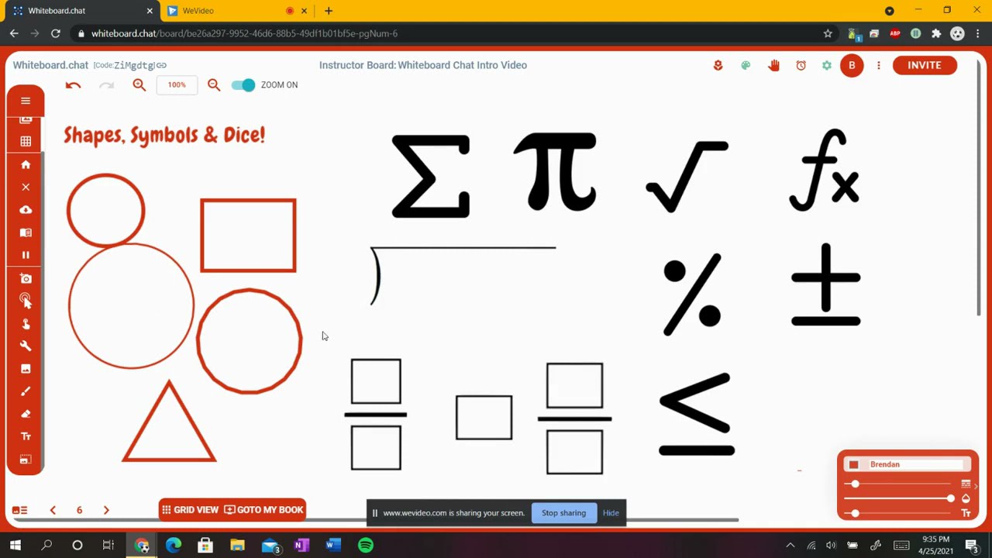Click the pause icon in left toolbar

pos(26,255)
